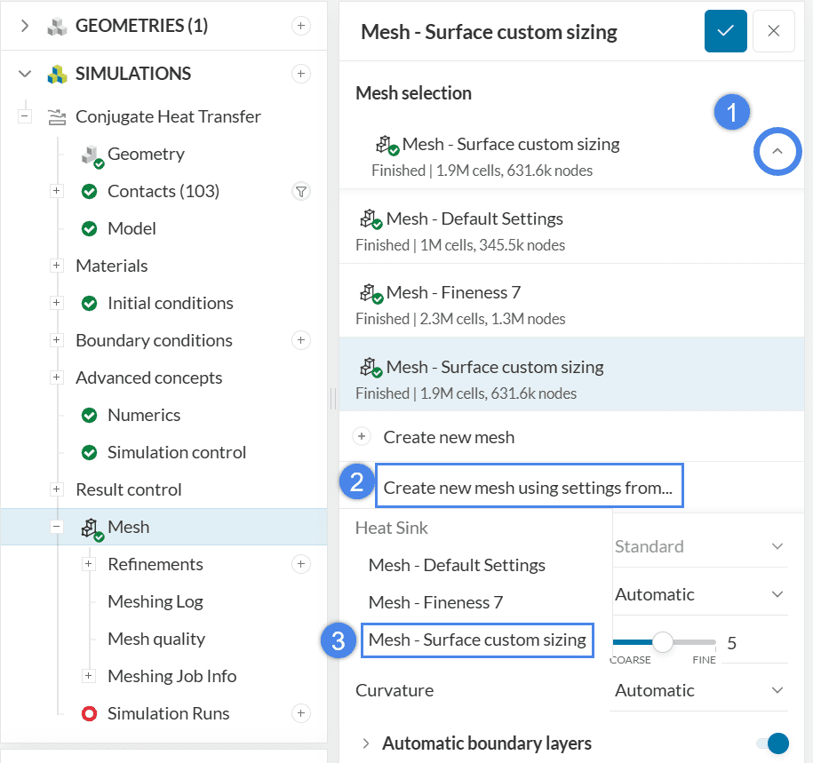This screenshot has width=813, height=763.
Task: Add a new simulation with plus icon
Action: click(x=301, y=74)
